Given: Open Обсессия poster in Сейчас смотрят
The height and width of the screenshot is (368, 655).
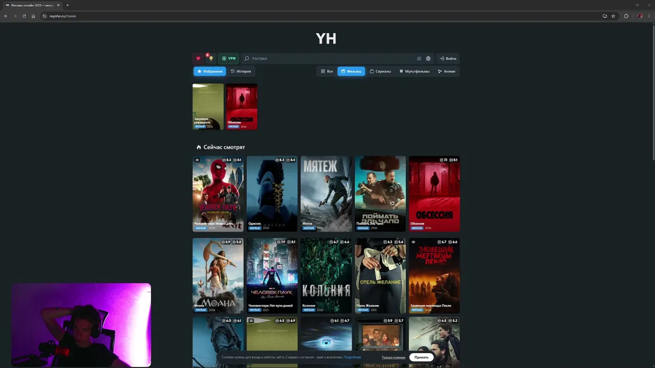Looking at the screenshot, I should tap(434, 194).
